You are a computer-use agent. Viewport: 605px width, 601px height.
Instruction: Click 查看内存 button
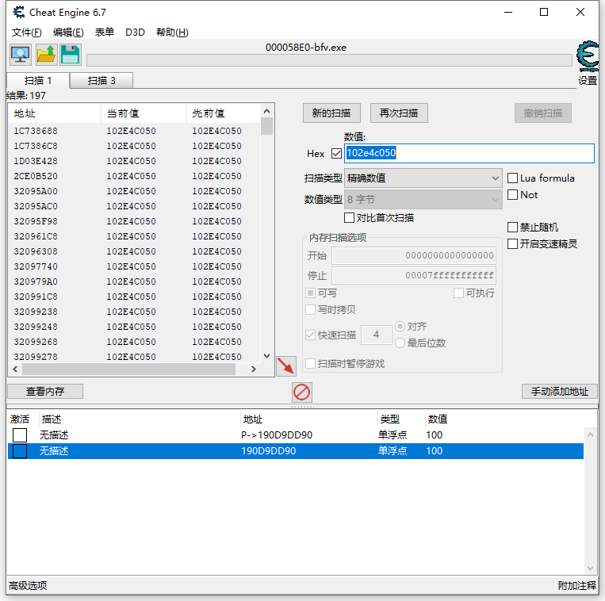pyautogui.click(x=45, y=392)
